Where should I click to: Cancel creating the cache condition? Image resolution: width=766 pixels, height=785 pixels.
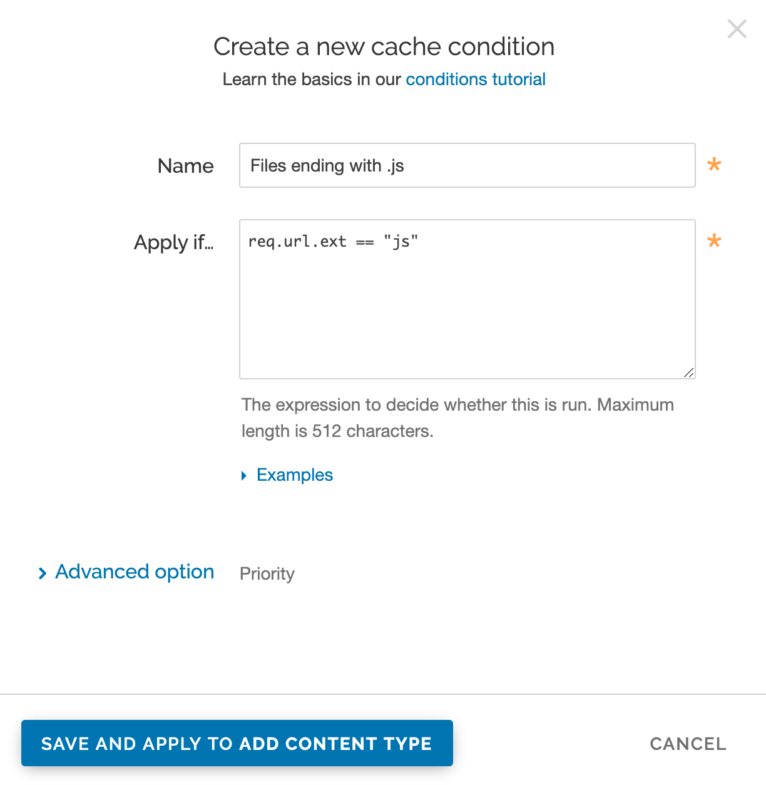click(687, 743)
